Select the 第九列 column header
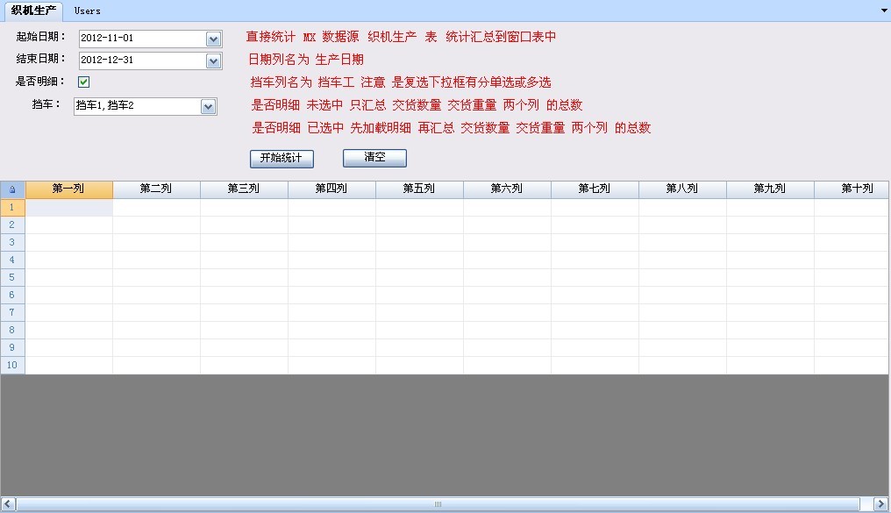 tap(770, 189)
